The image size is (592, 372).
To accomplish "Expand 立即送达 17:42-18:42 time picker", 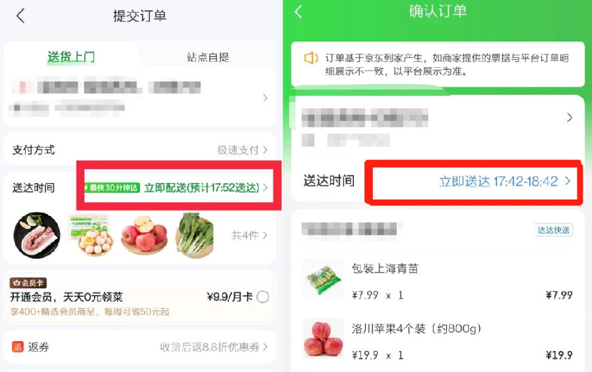I will click(505, 182).
